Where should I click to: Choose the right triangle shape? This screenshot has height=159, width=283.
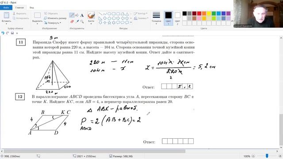coord(100,18)
